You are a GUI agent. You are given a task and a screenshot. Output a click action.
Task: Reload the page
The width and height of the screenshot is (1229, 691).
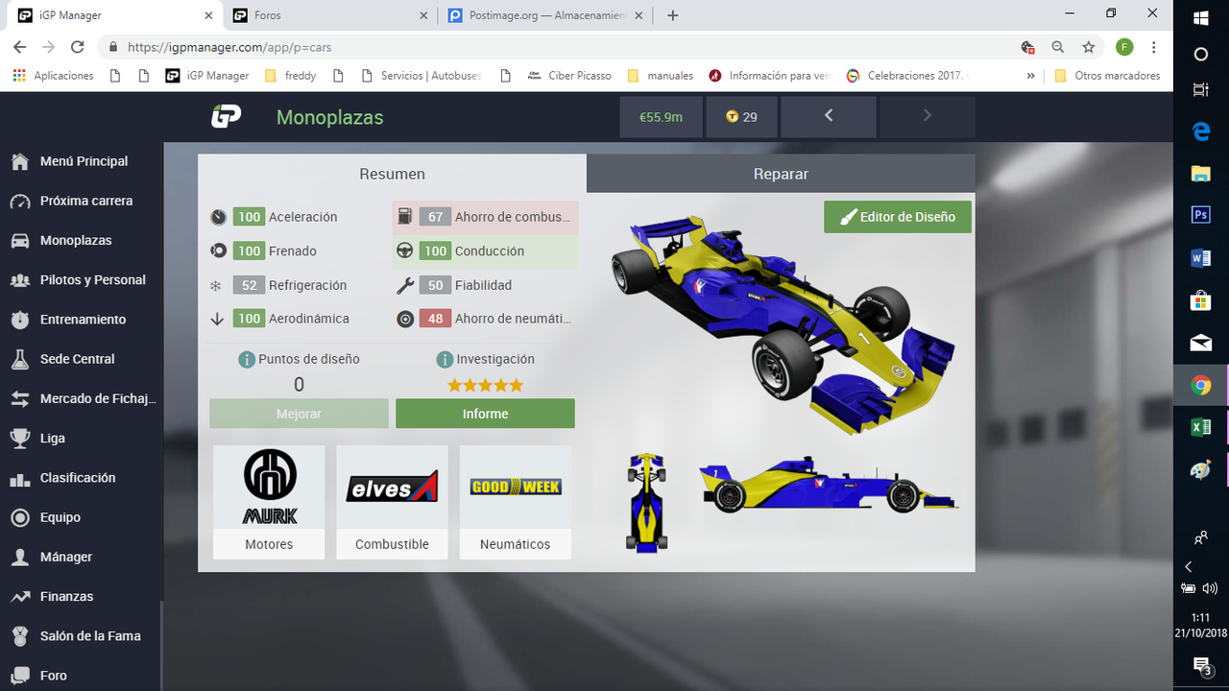pos(78,47)
